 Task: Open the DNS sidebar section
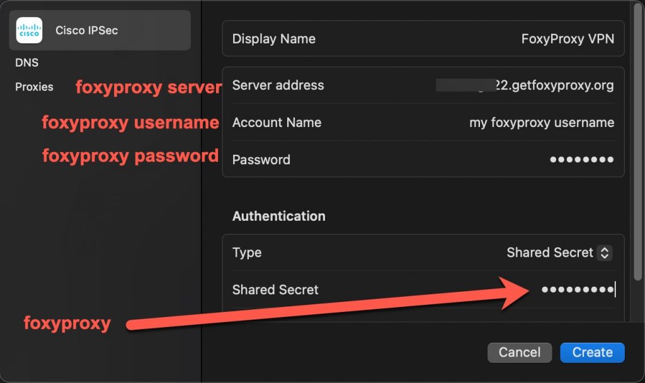click(26, 62)
